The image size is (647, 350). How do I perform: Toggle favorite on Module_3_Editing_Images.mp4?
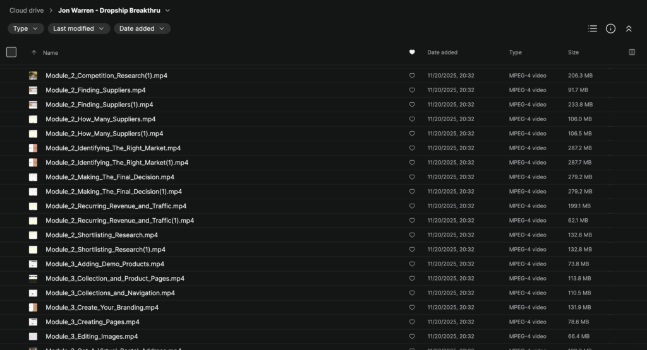click(x=412, y=337)
